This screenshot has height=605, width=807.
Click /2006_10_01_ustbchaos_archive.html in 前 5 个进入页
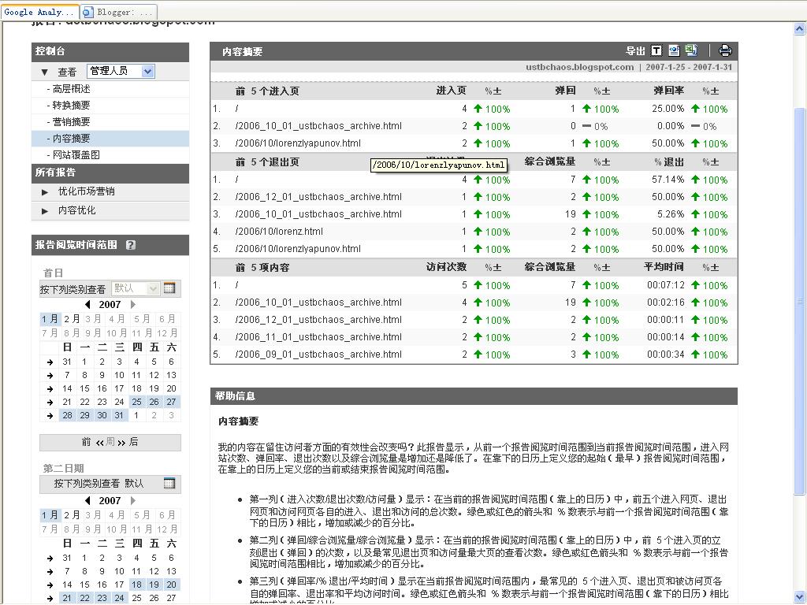(318, 126)
